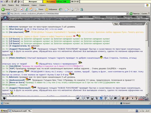The height and width of the screenshot is (113, 151).
Task: Click nickname [Pilots Brothers] in chat
Action: (x=18, y=58)
